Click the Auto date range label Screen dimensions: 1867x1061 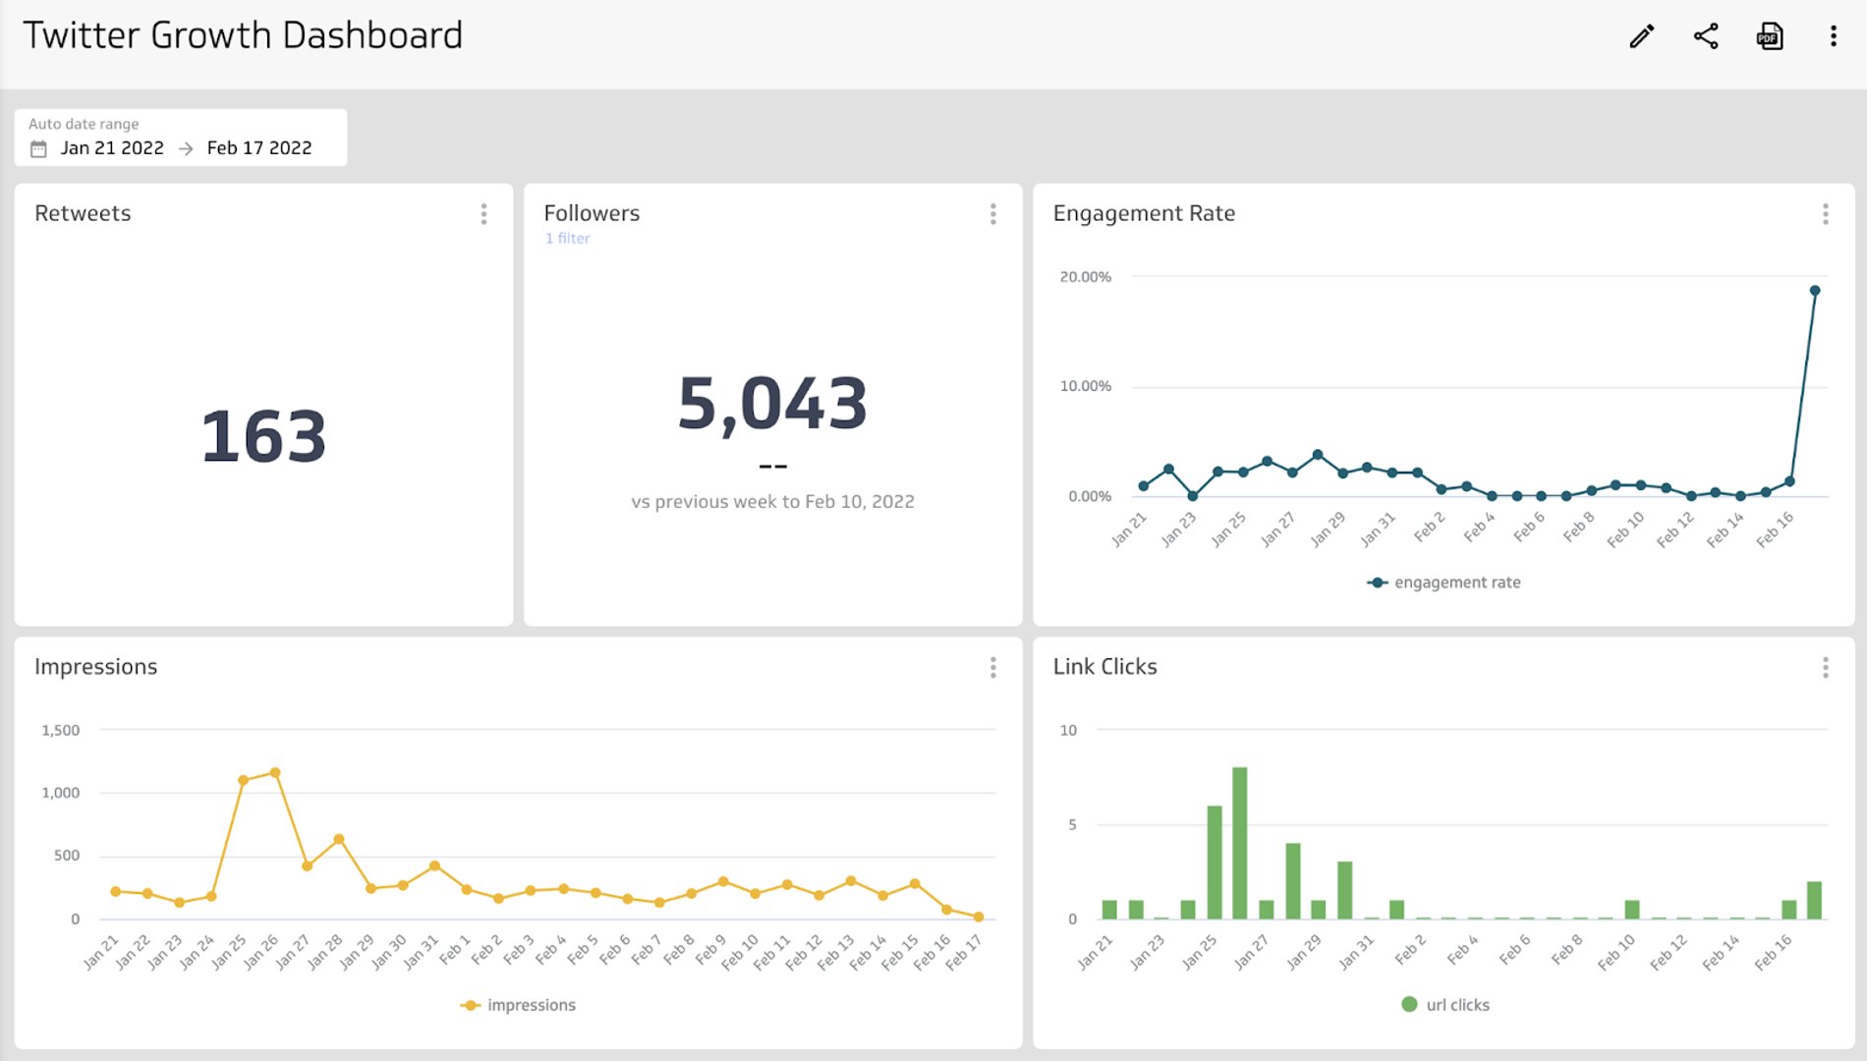84,124
